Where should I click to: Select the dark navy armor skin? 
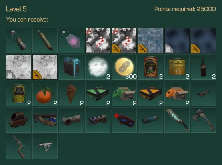pyautogui.click(x=177, y=41)
